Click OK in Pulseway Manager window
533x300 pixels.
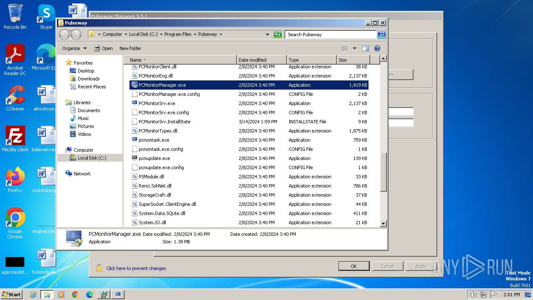tap(354, 266)
